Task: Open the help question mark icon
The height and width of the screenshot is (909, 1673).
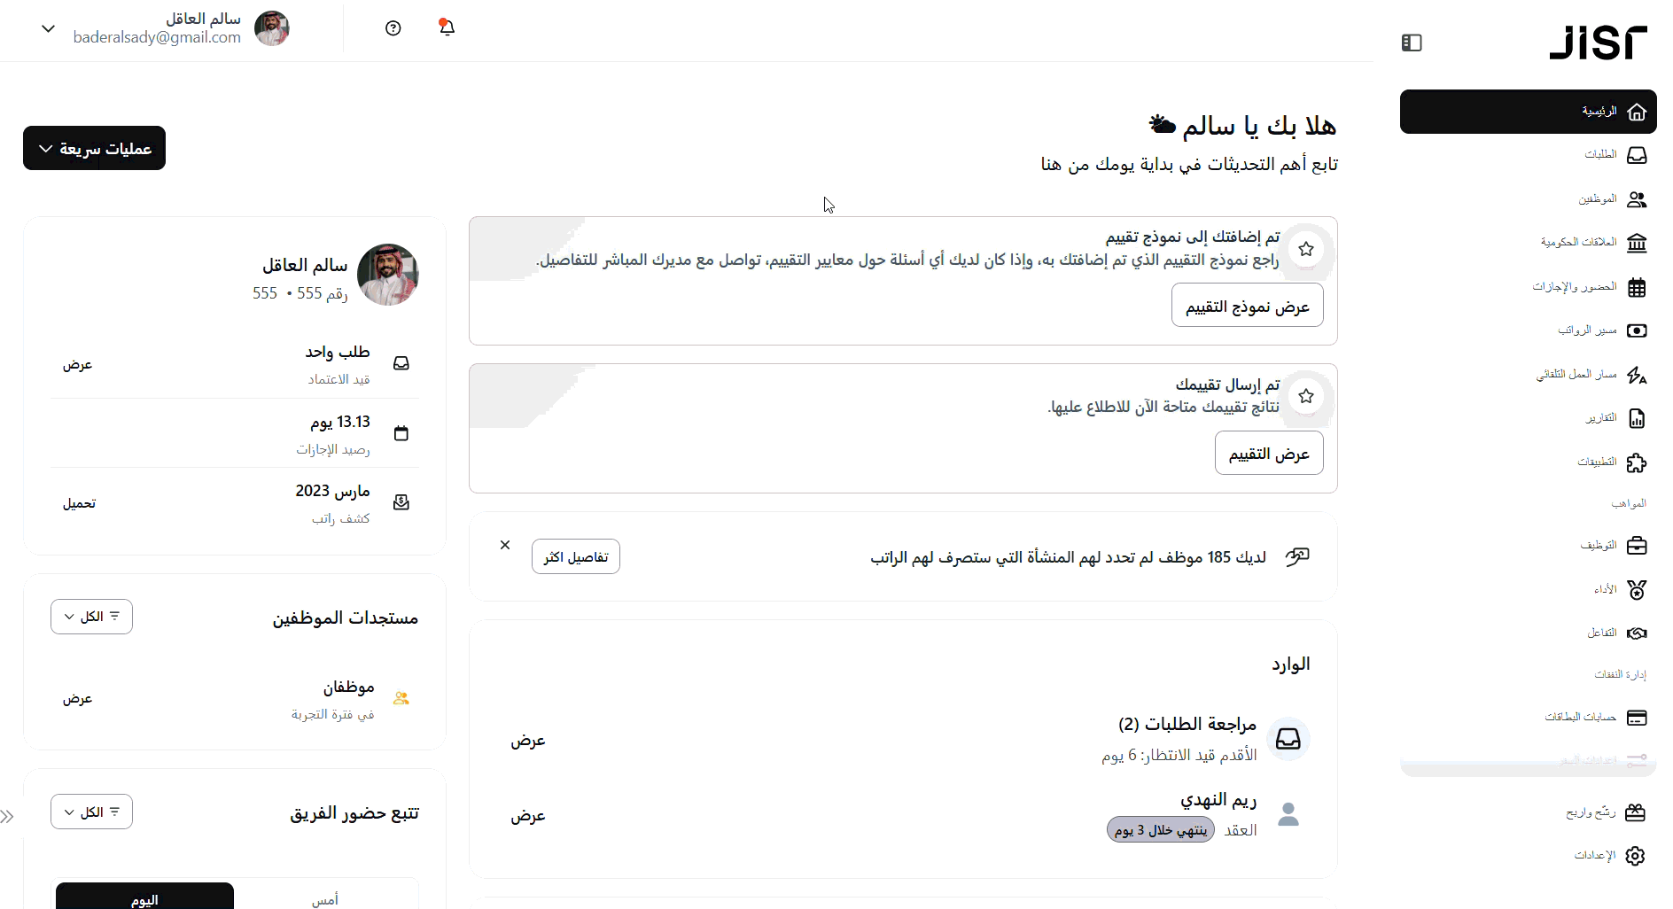Action: [393, 28]
